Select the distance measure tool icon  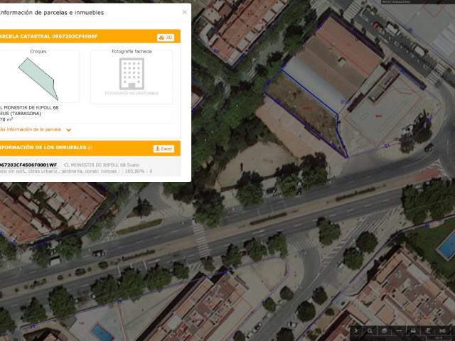(399, 331)
